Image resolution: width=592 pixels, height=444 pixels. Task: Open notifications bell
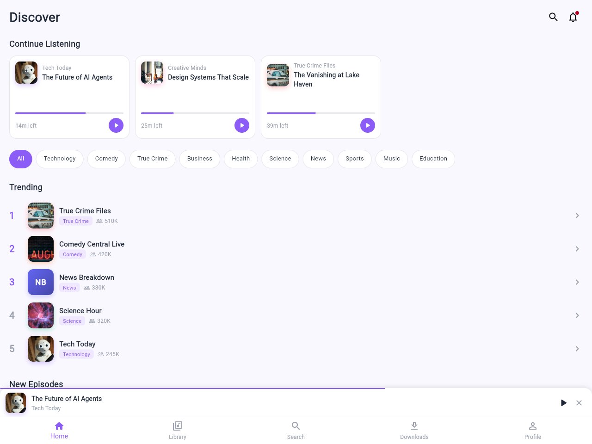pos(573,17)
